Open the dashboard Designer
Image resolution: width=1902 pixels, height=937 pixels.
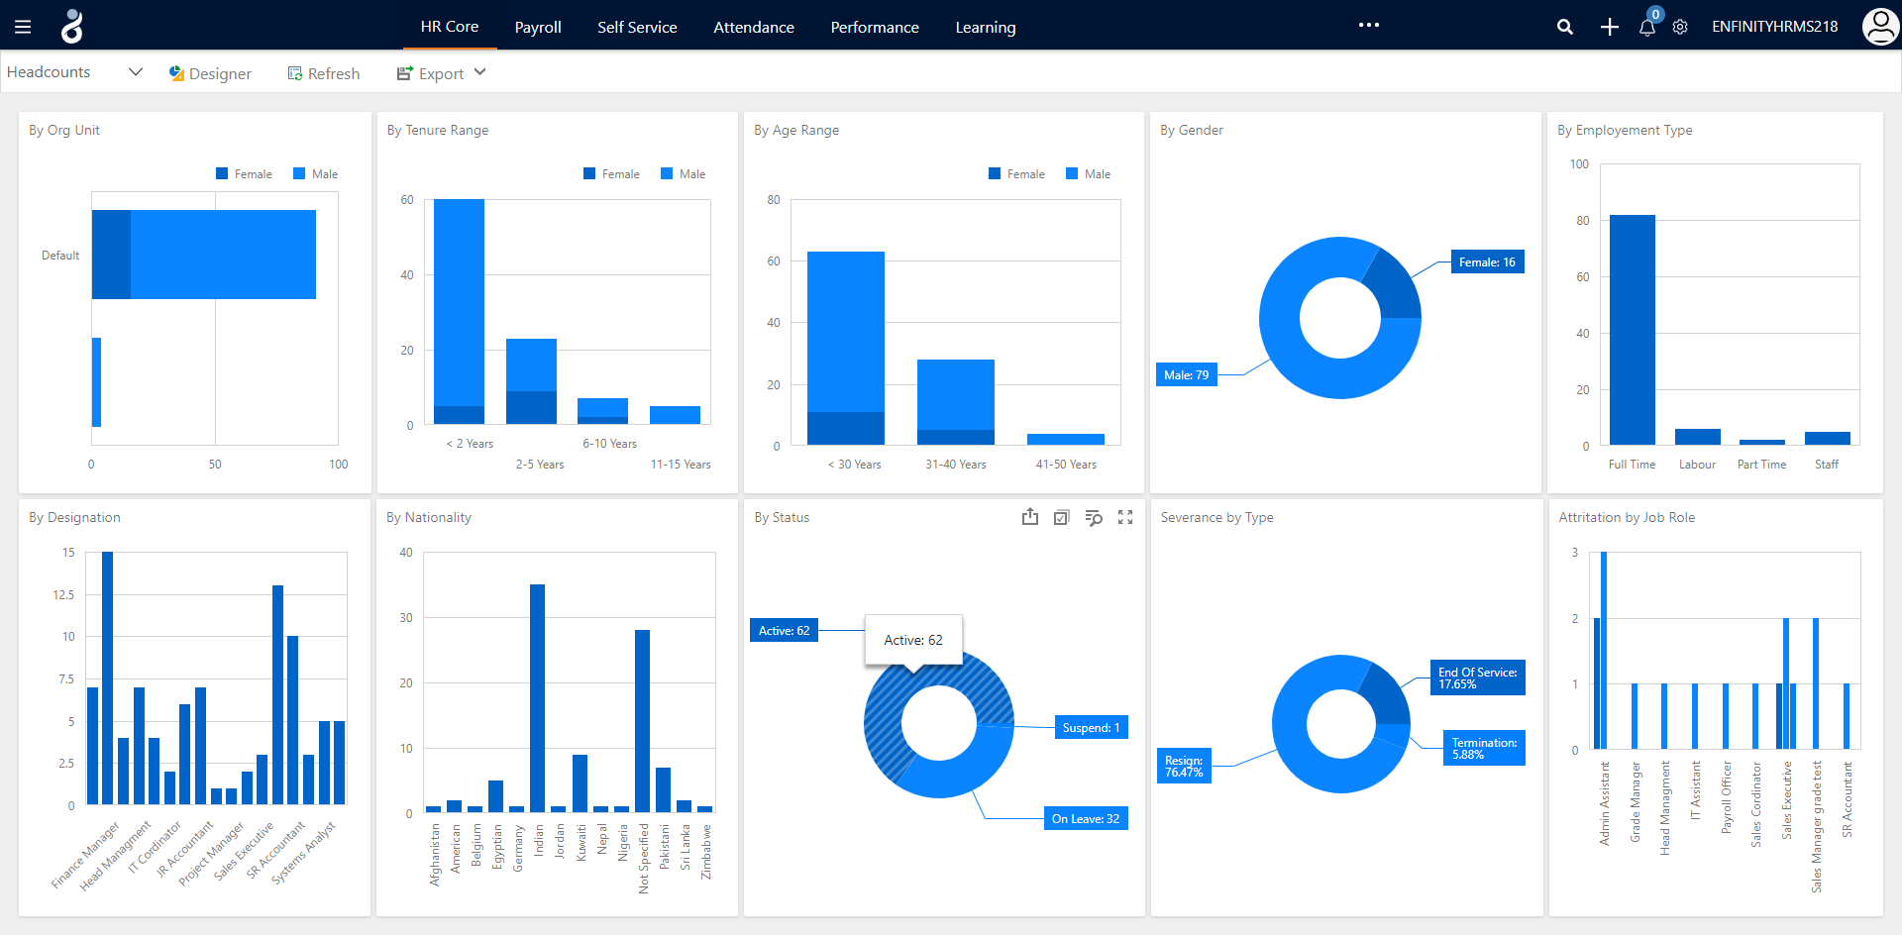[x=210, y=73]
